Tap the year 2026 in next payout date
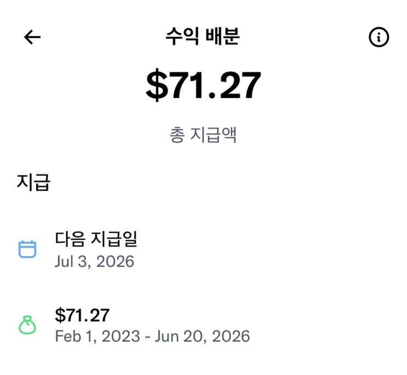The height and width of the screenshot is (375, 407). click(x=115, y=262)
